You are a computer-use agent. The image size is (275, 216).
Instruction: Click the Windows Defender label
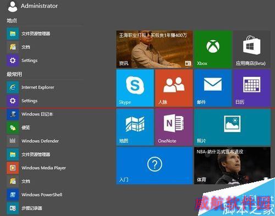coord(40,141)
